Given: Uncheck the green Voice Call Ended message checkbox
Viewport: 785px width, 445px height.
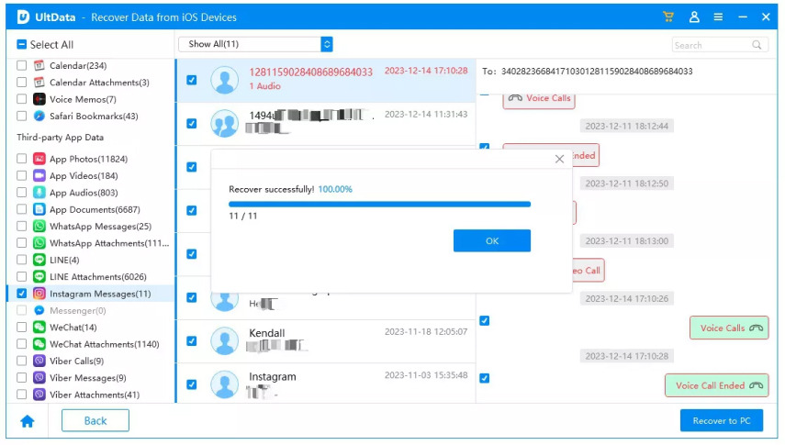Looking at the screenshot, I should 485,378.
